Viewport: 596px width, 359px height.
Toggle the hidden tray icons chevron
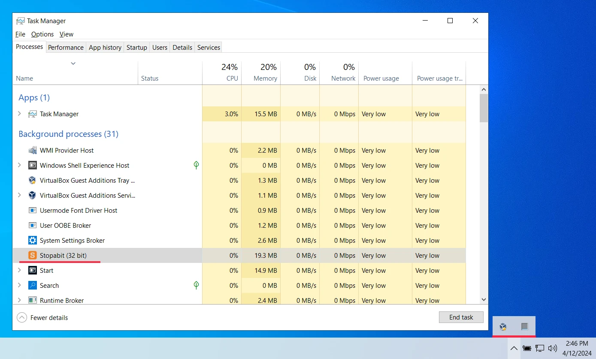(514, 348)
